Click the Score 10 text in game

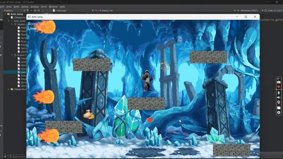tap(36, 24)
